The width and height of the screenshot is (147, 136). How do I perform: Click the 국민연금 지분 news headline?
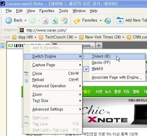click(x=110, y=134)
